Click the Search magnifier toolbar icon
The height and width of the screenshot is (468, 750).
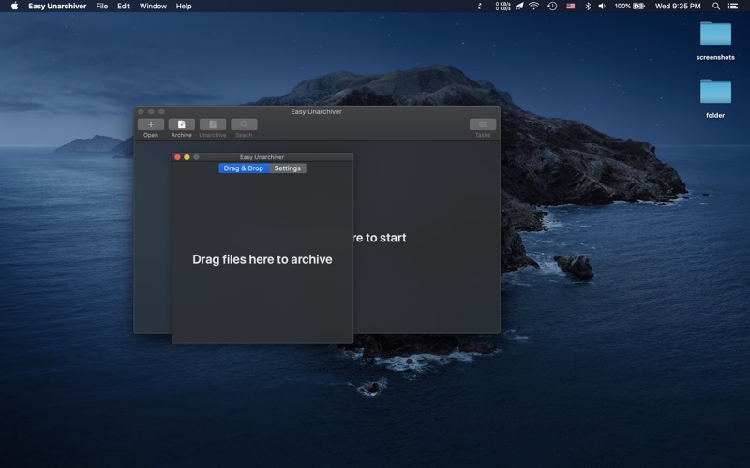244,124
